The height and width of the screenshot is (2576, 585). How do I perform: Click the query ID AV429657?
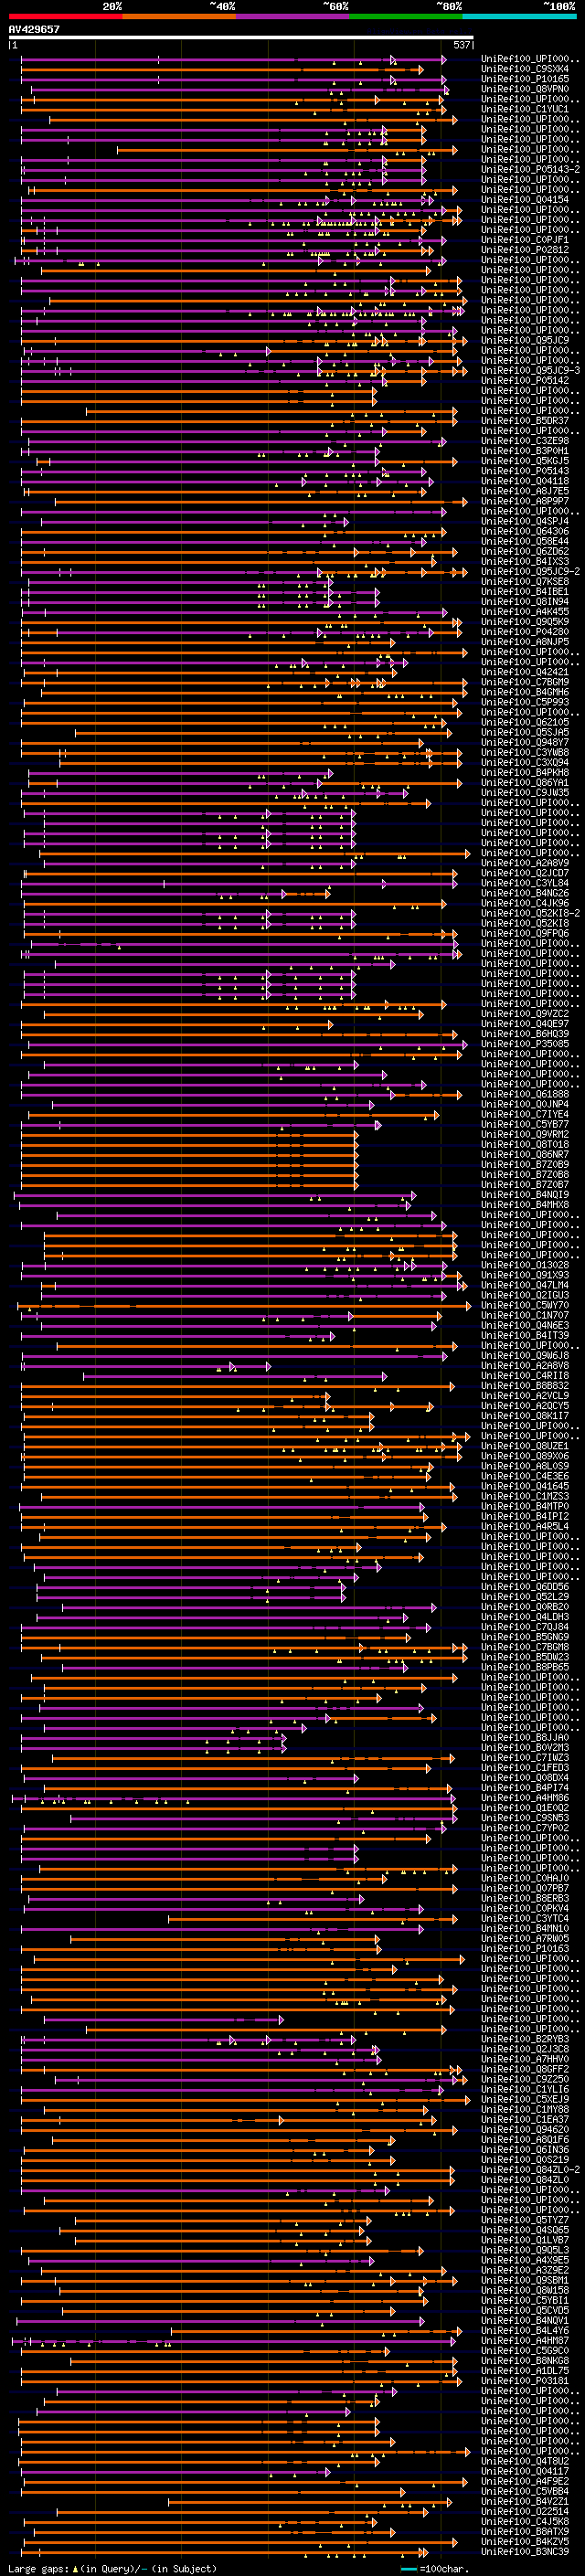34,29
